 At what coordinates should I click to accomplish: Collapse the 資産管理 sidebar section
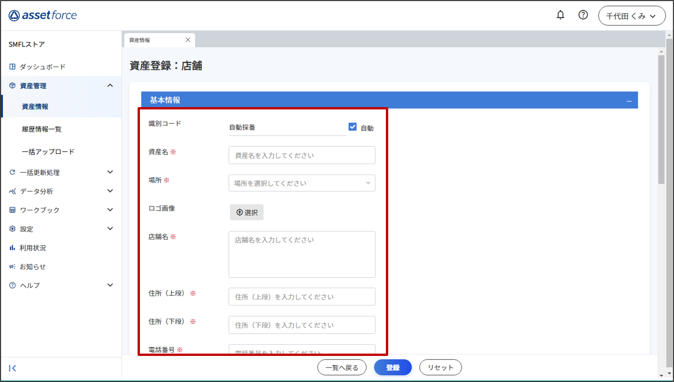click(110, 85)
